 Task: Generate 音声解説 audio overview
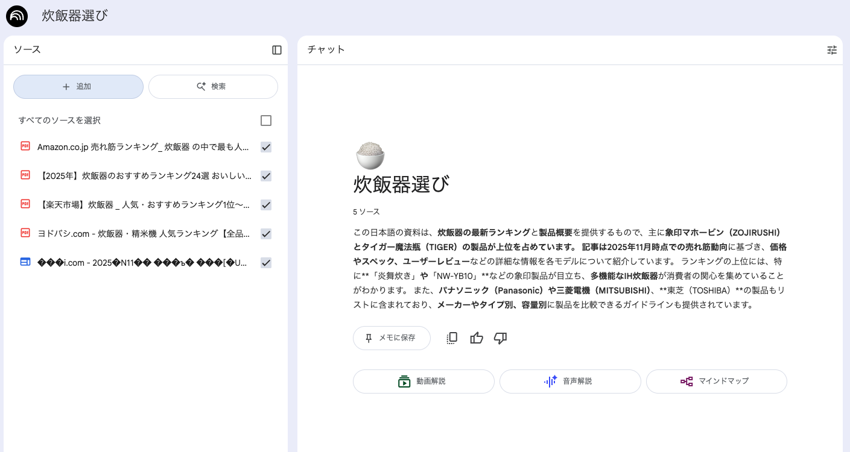click(570, 381)
